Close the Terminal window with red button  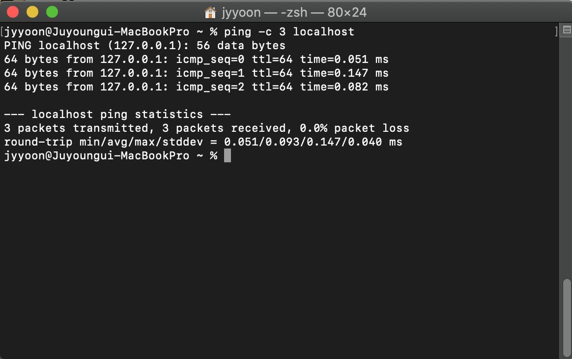(13, 12)
